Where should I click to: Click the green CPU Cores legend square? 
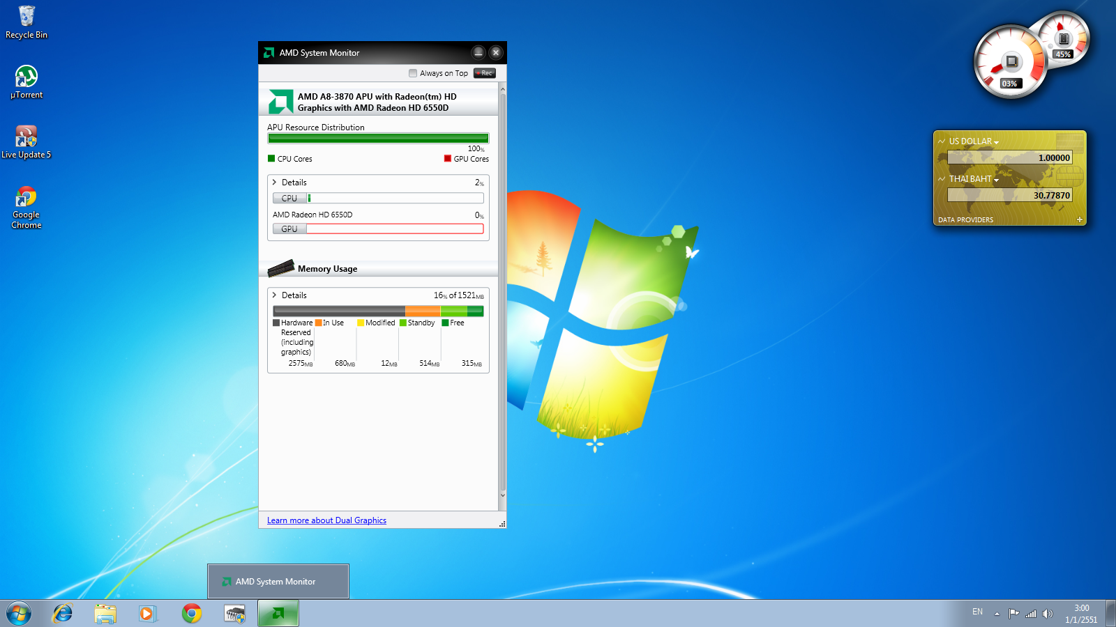[271, 159]
